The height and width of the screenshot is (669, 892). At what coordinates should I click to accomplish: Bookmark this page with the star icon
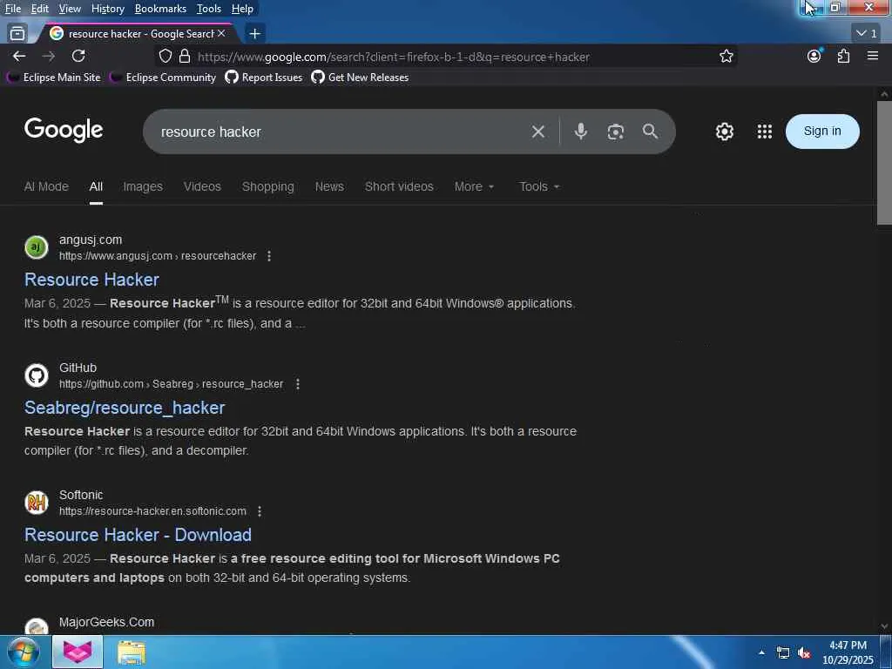(x=726, y=57)
